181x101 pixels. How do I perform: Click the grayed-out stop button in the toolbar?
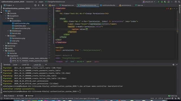coord(172,2)
